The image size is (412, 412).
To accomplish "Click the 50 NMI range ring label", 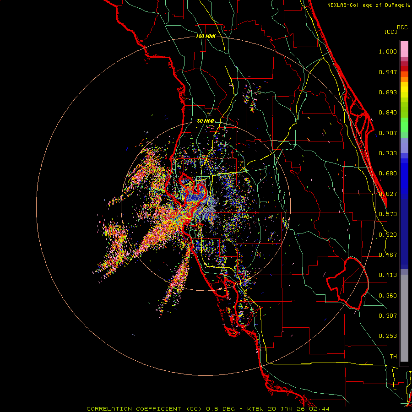I will tap(206, 121).
